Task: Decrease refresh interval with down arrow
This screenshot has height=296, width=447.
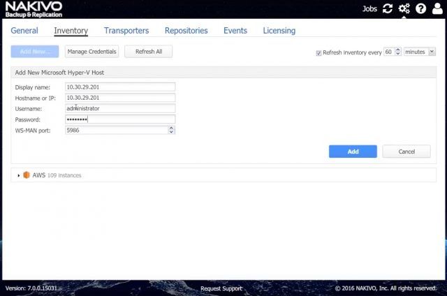Action: pyautogui.click(x=398, y=54)
